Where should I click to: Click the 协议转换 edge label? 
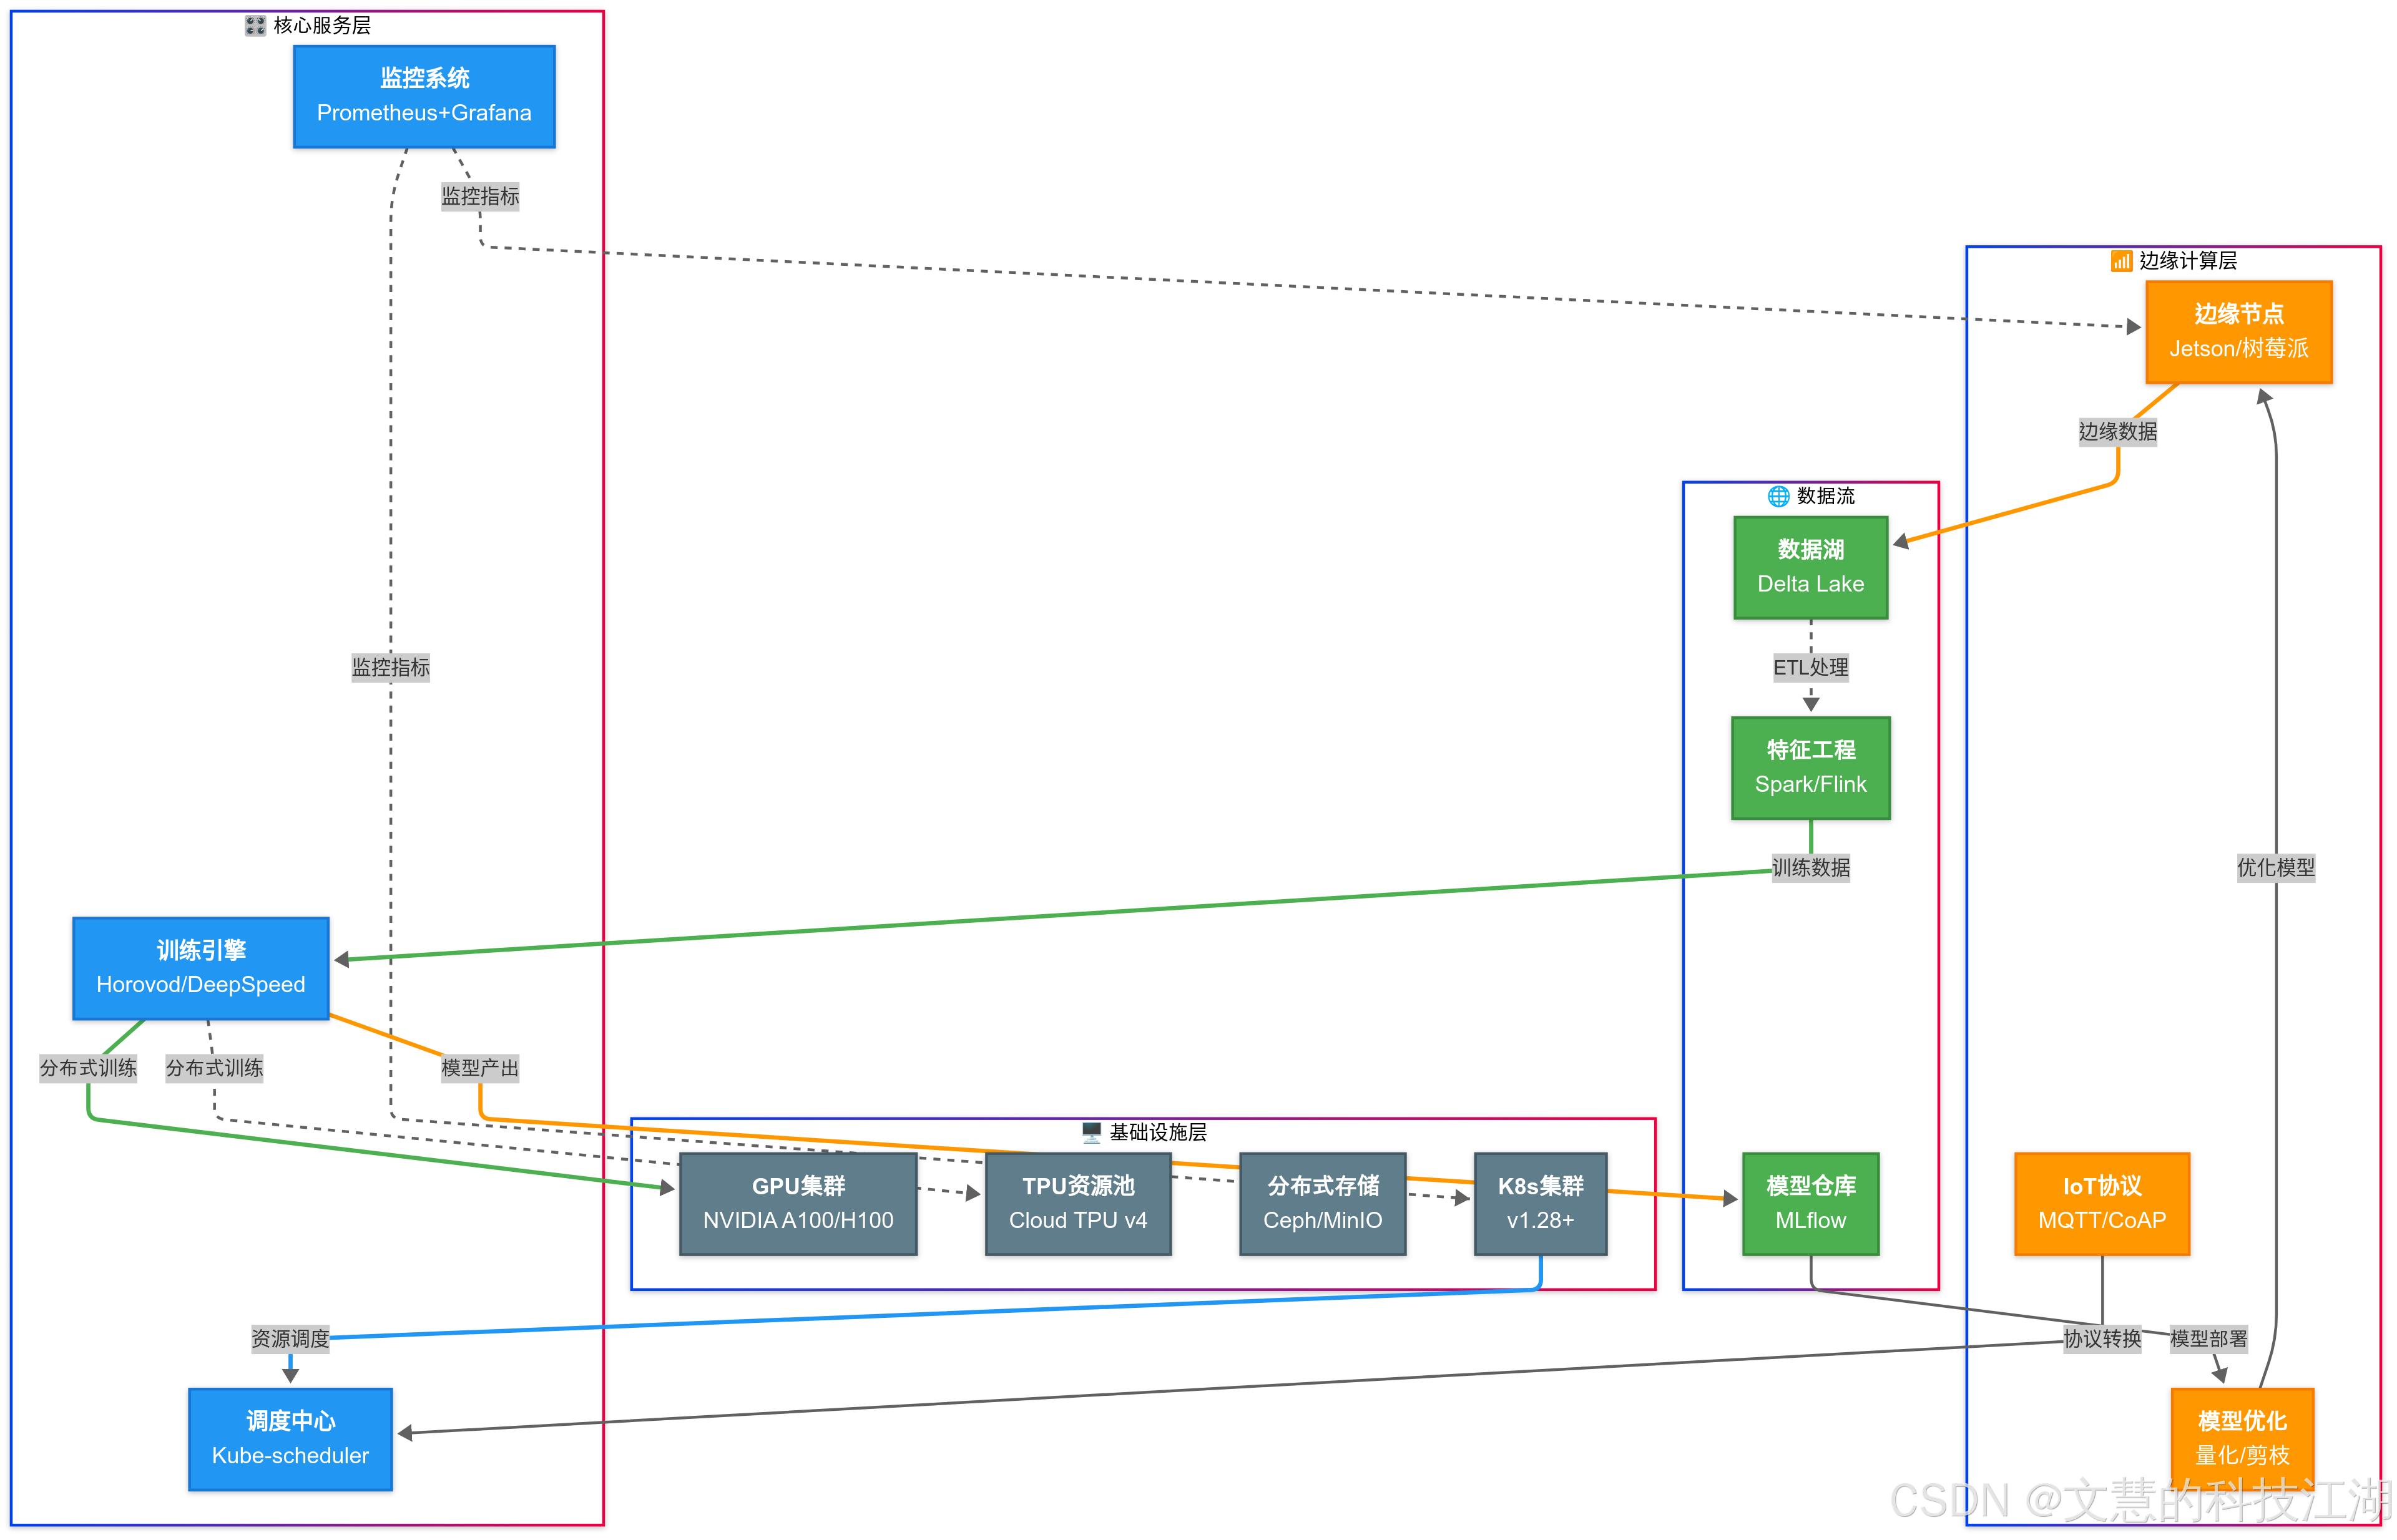[x=2102, y=1339]
